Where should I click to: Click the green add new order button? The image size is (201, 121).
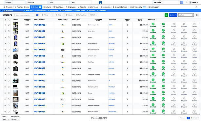(166, 15)
